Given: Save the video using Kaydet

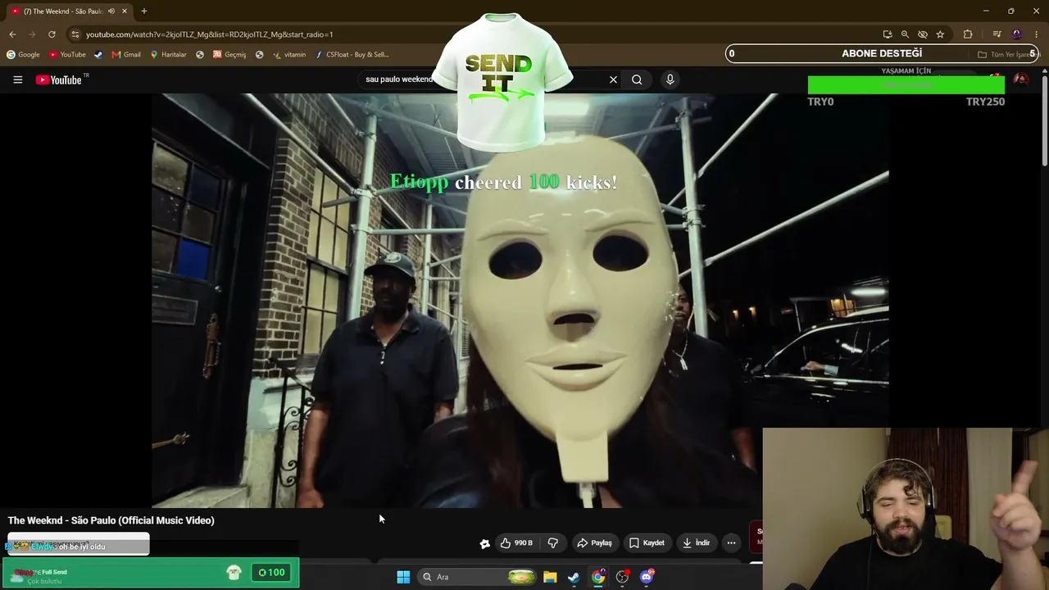Looking at the screenshot, I should 647,542.
